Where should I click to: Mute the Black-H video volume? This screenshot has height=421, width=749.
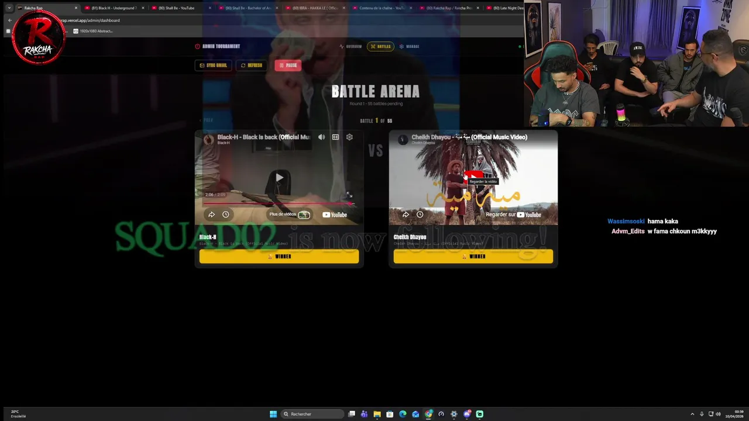click(x=321, y=137)
